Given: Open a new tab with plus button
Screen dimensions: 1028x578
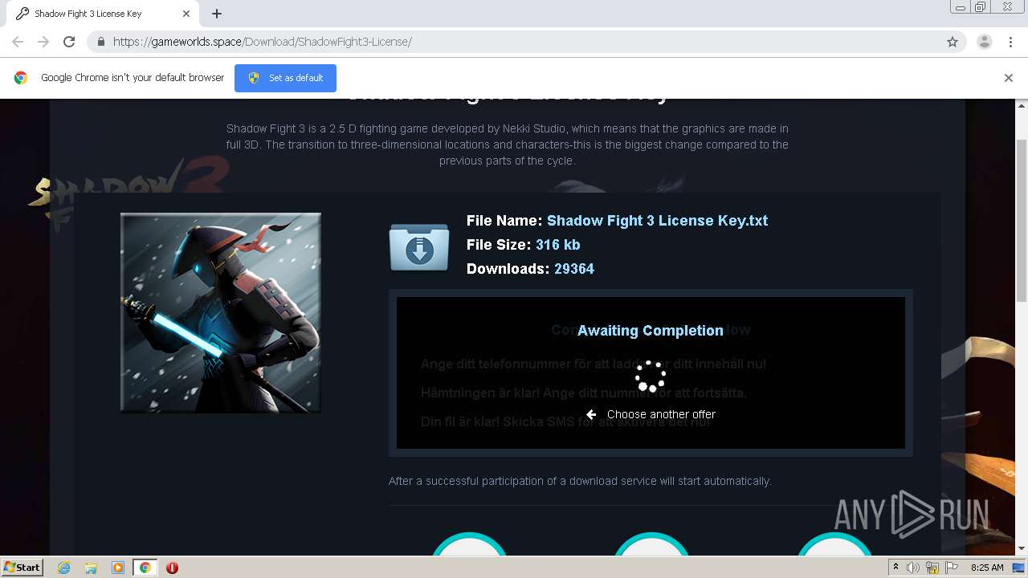Looking at the screenshot, I should 217,14.
